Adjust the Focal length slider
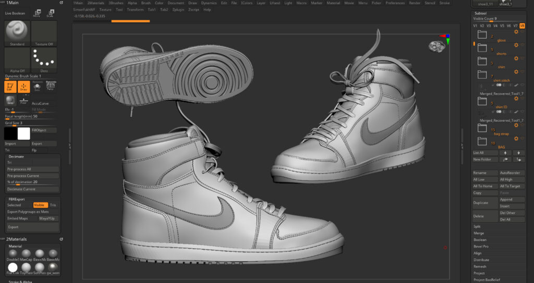Image resolution: width=534 pixels, height=283 pixels. click(x=30, y=117)
